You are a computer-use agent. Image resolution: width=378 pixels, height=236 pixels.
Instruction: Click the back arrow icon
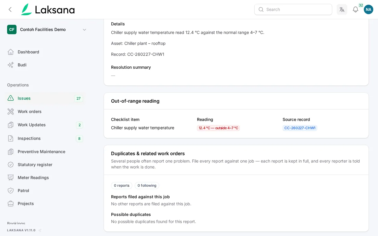click(10, 9)
